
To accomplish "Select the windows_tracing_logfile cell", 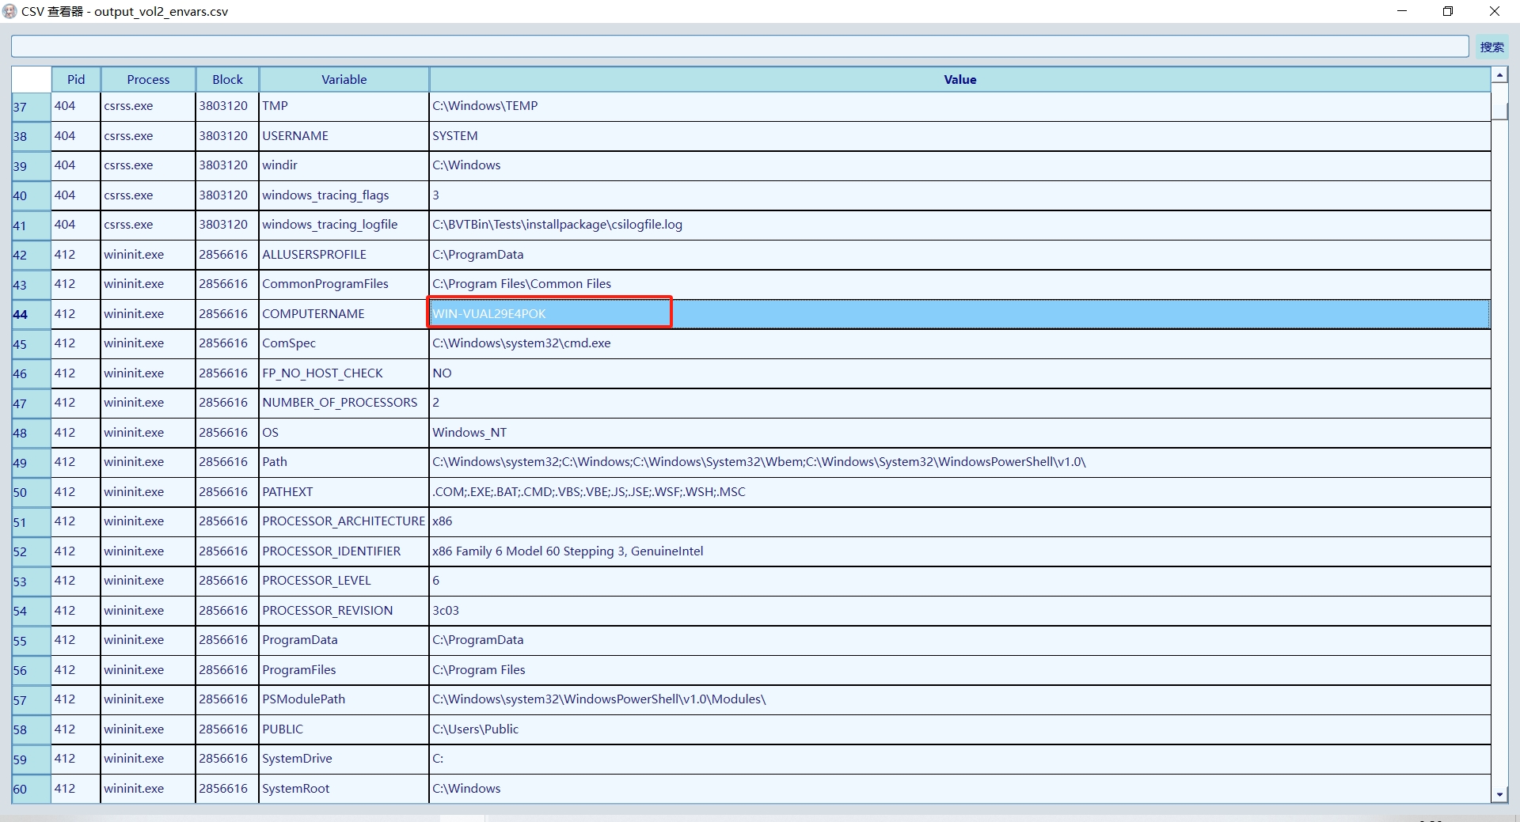I will (x=344, y=225).
